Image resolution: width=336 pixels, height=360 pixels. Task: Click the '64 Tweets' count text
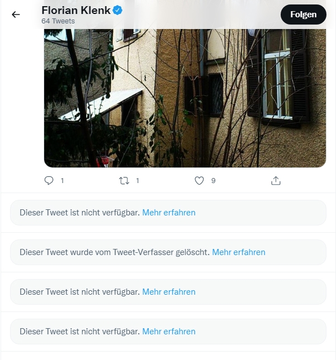[x=58, y=21]
